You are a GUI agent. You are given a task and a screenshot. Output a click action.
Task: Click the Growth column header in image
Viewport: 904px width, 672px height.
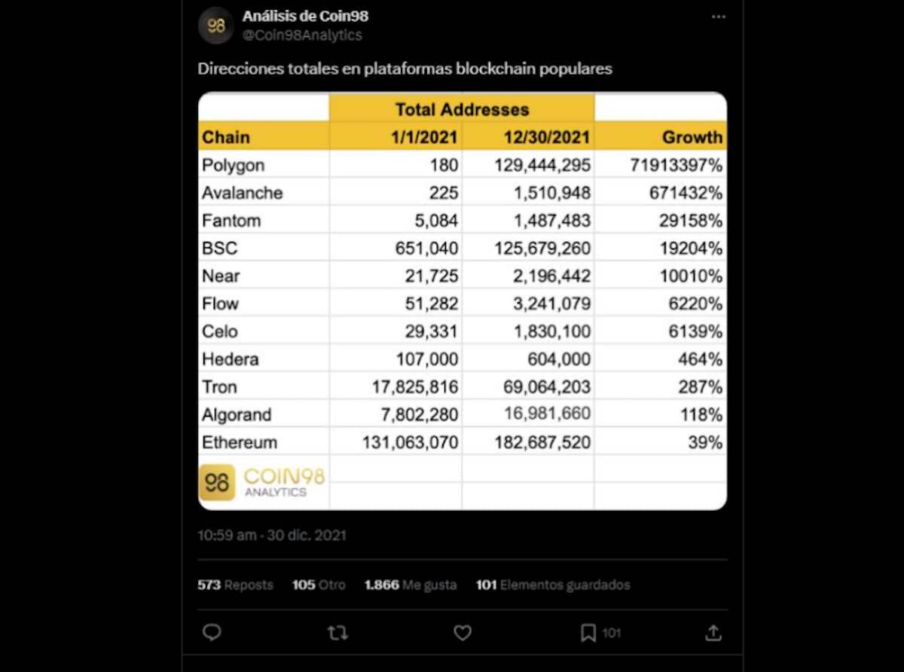(x=692, y=137)
